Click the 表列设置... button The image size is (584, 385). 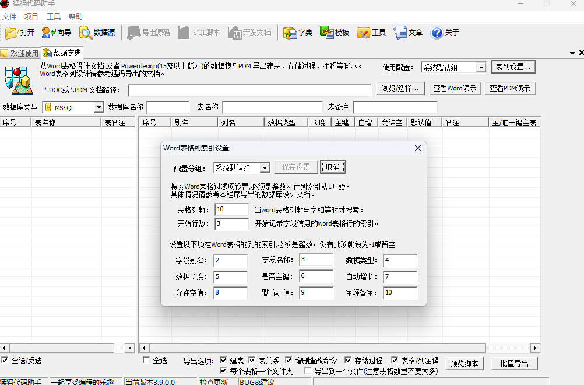click(x=513, y=66)
